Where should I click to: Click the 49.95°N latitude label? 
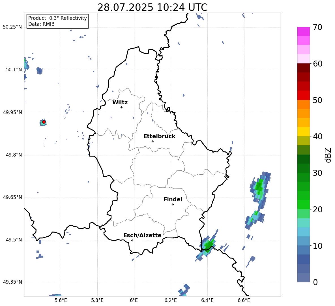click(x=12, y=112)
